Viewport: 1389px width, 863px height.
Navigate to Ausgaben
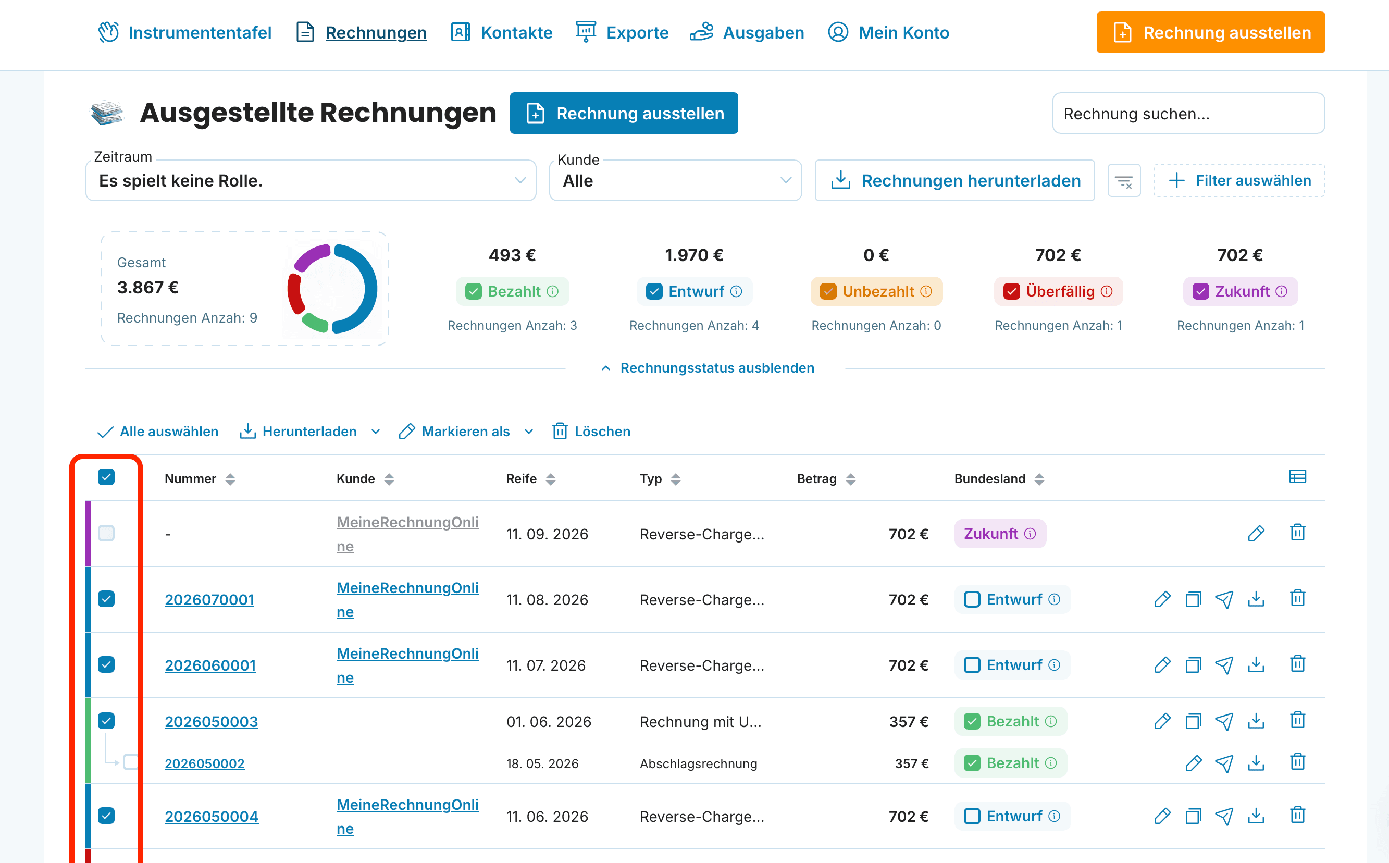click(747, 32)
